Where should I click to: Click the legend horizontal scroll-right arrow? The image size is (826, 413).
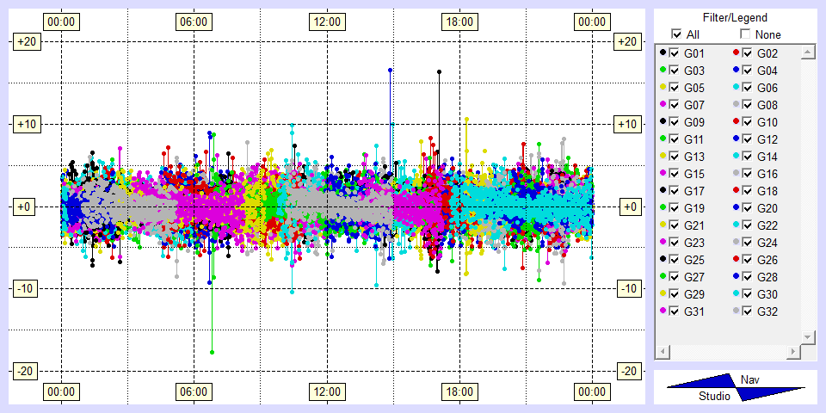(x=793, y=352)
